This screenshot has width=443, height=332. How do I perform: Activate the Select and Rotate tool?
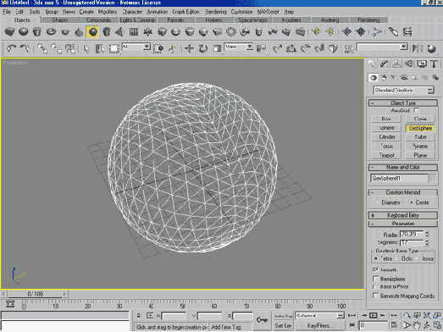click(x=202, y=48)
